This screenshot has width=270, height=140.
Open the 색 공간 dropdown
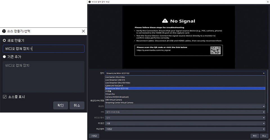pyautogui.click(x=185, y=123)
